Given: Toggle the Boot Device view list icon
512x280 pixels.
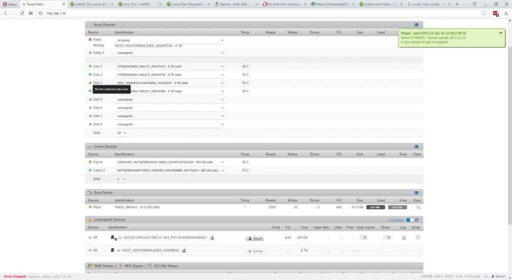Looking at the screenshot, I should tap(416, 192).
